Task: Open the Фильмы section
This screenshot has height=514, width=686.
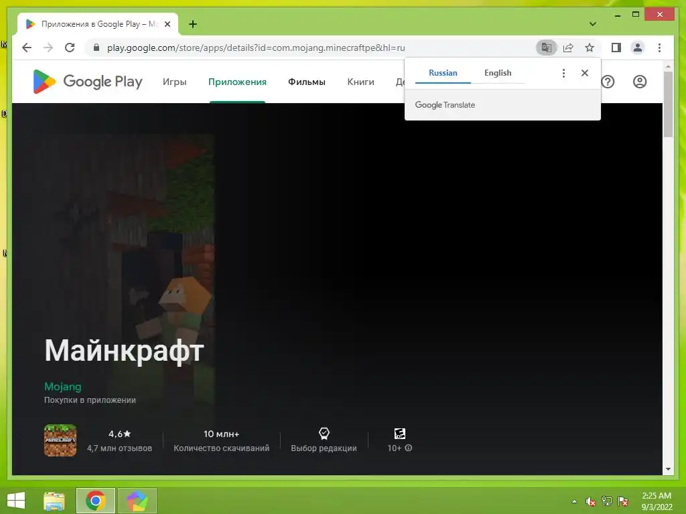Action: point(307,82)
